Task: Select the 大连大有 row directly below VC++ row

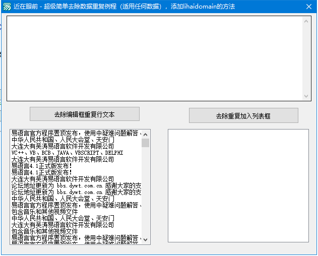Action: point(76,159)
